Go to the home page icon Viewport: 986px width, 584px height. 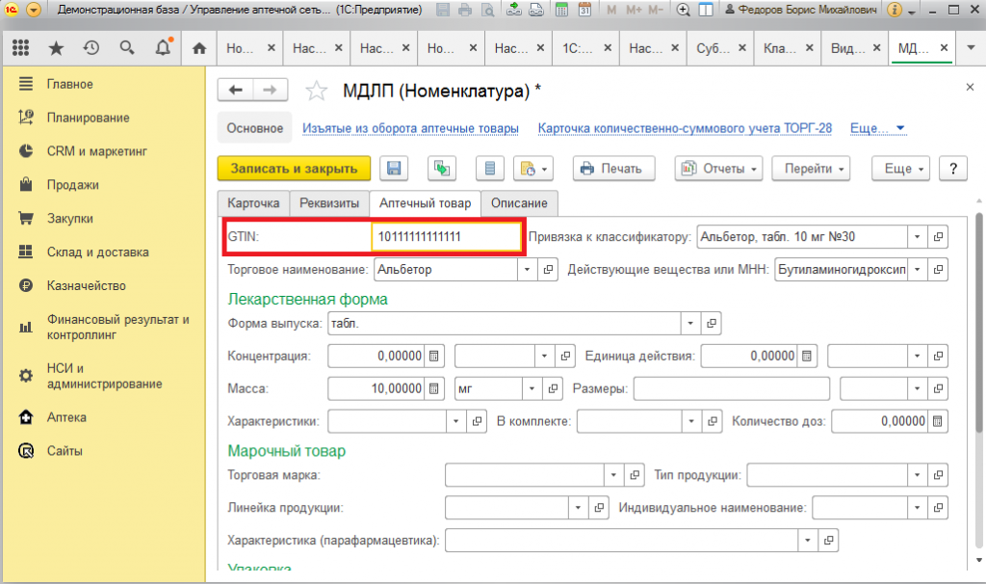199,48
